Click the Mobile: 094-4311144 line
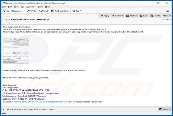 (23, 99)
